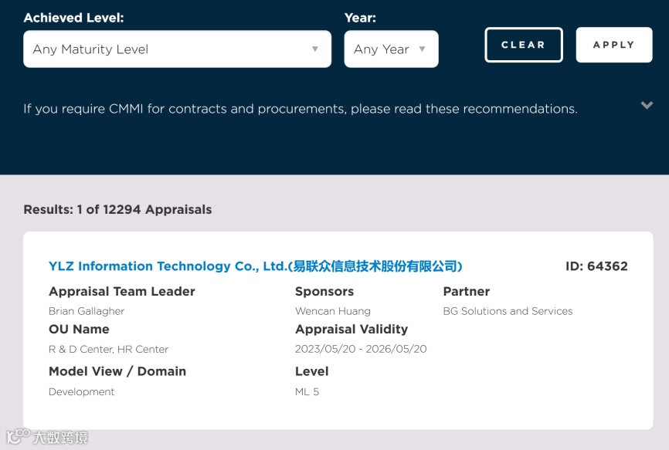
Task: Click the OU Name heading
Action: [79, 330]
